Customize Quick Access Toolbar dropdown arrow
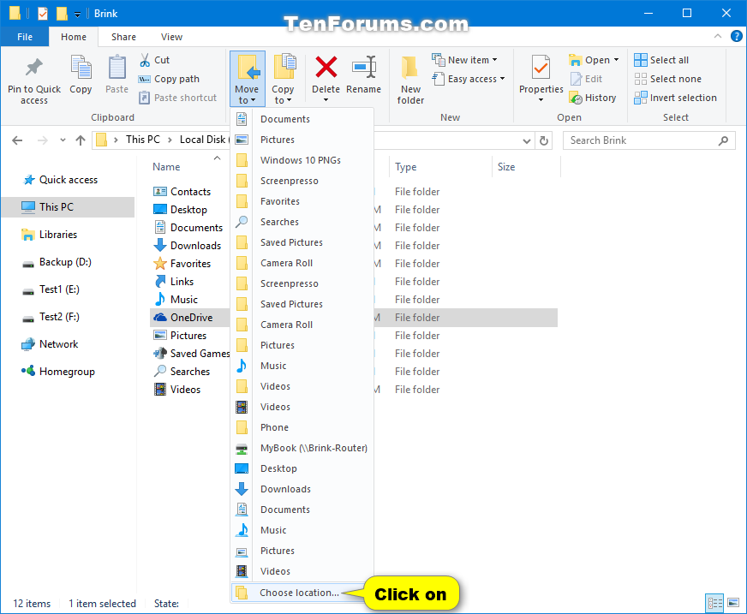This screenshot has height=614, width=747. pyautogui.click(x=77, y=15)
